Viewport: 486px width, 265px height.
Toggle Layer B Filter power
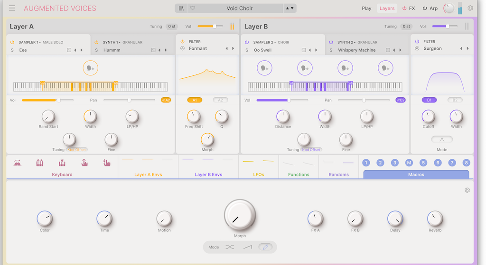417,42
